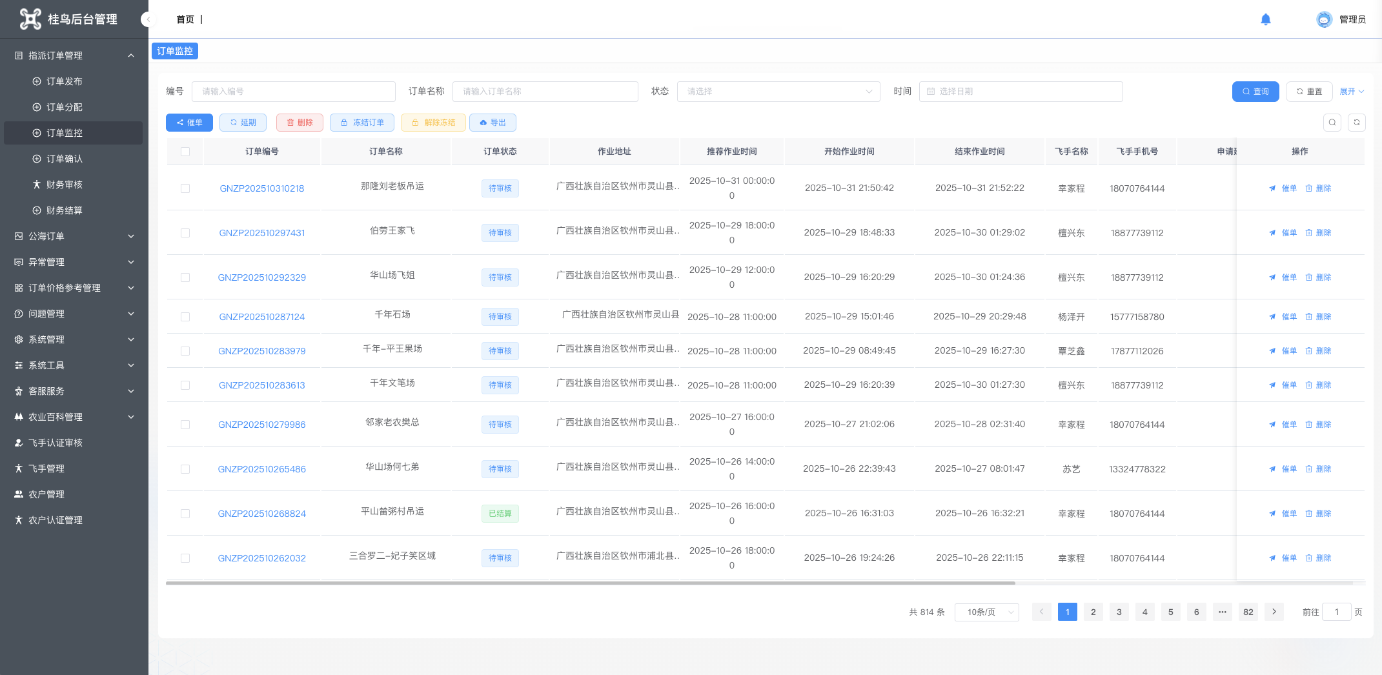This screenshot has width=1382, height=675.
Task: Select the 订单监控 tab
Action: point(175,51)
